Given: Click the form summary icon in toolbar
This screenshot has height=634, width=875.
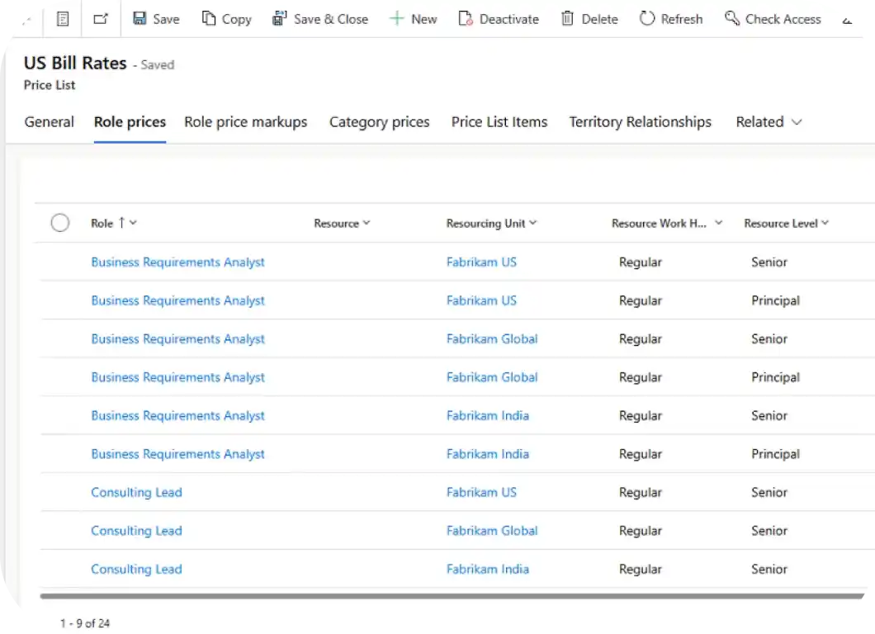Looking at the screenshot, I should tap(62, 18).
